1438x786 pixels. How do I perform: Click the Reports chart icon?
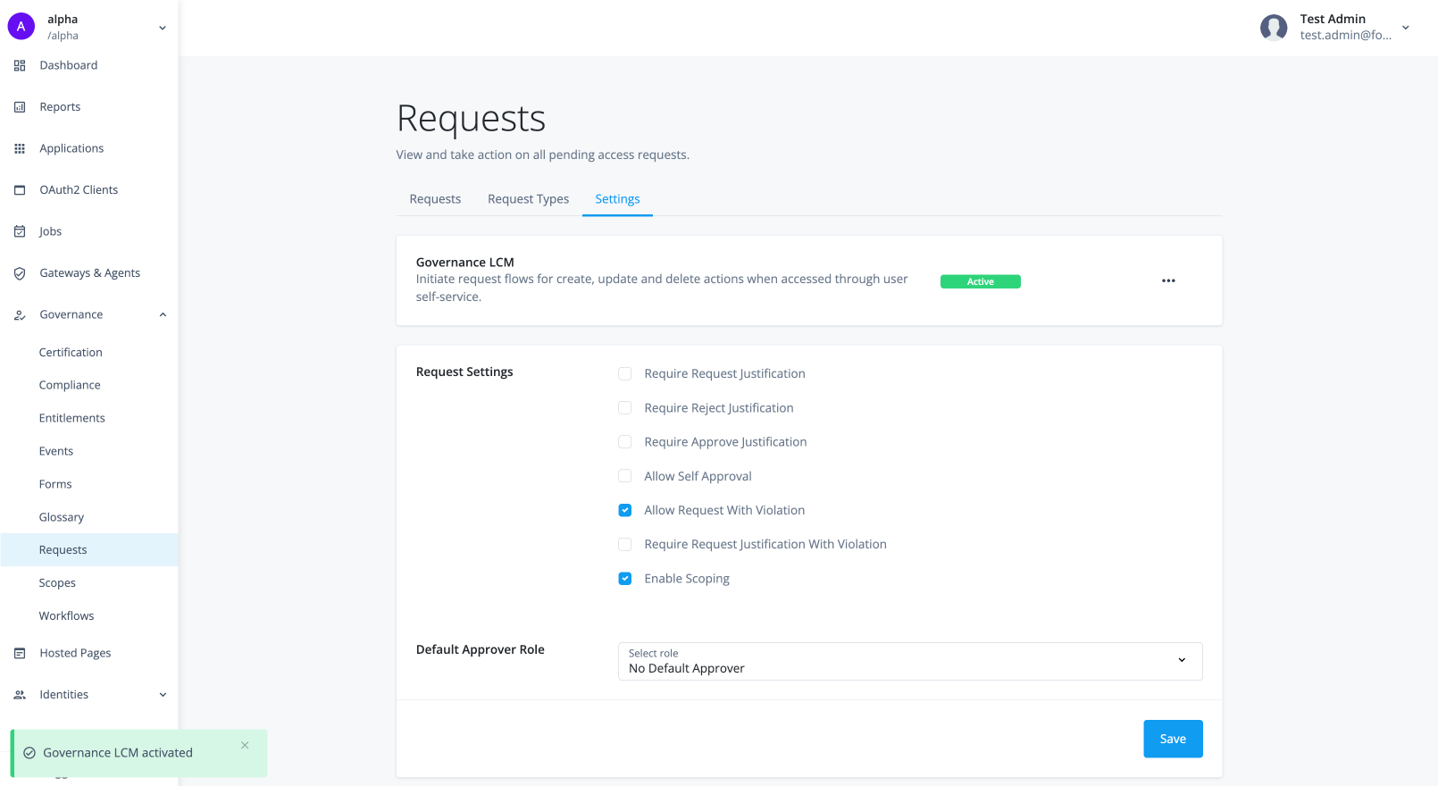pos(20,107)
